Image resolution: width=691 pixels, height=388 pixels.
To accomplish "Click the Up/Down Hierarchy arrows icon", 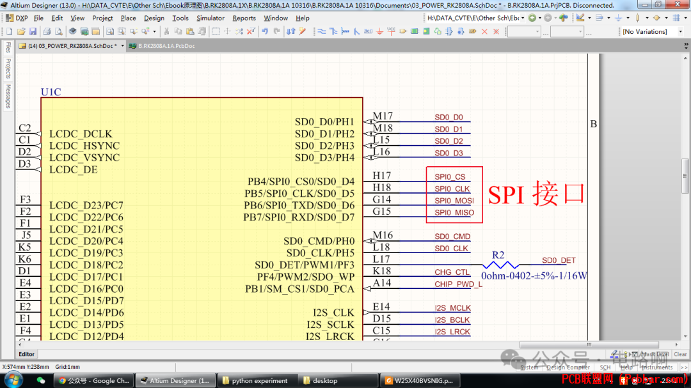I will [291, 32].
